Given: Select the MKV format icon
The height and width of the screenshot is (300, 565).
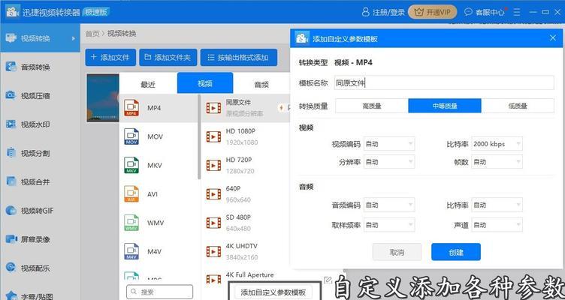Looking at the screenshot, I should pyautogui.click(x=131, y=166).
